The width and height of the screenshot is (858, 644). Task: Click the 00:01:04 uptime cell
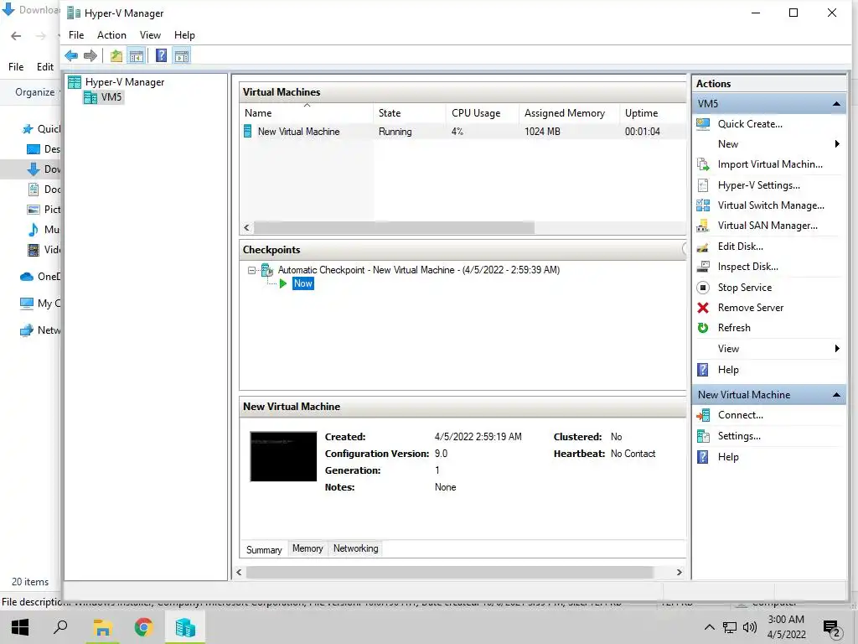643,132
